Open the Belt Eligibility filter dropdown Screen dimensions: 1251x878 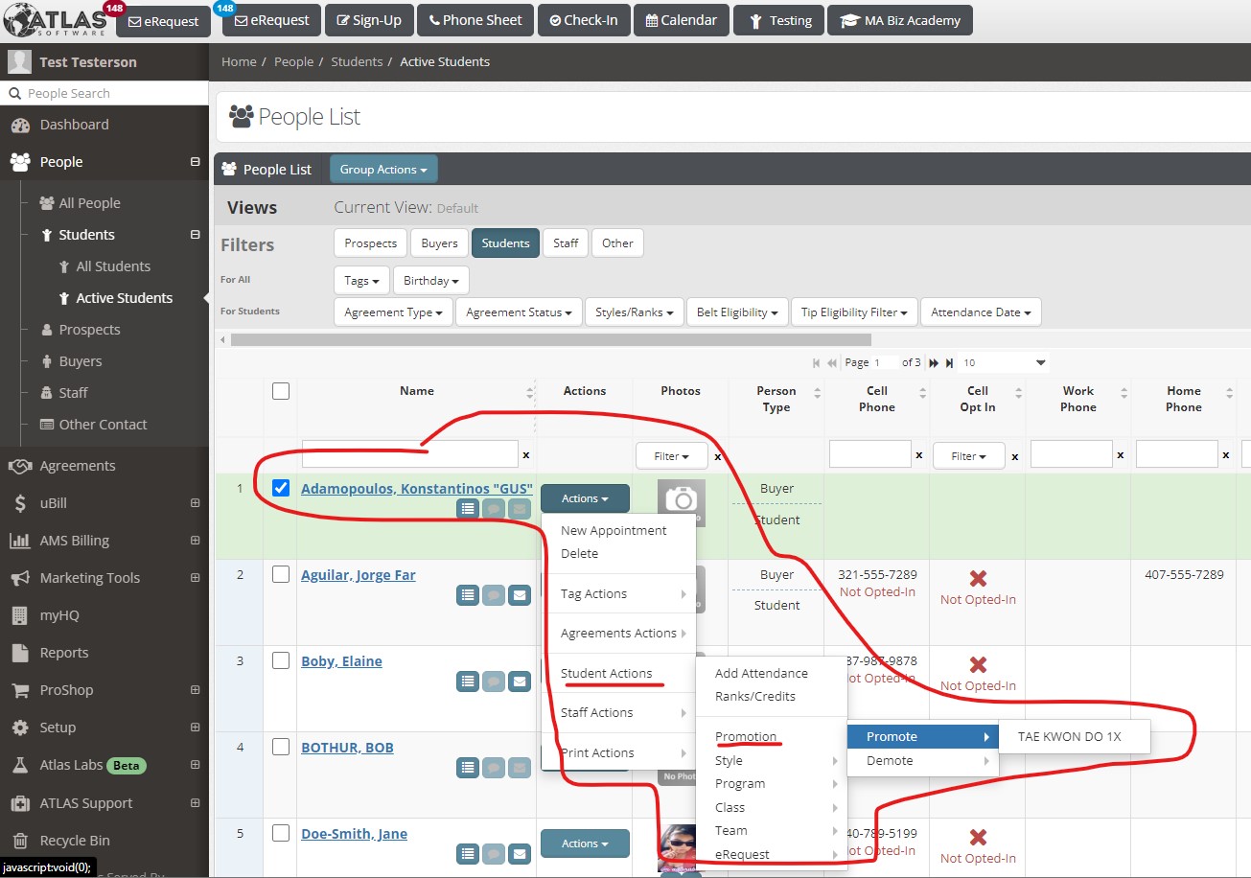click(x=737, y=312)
